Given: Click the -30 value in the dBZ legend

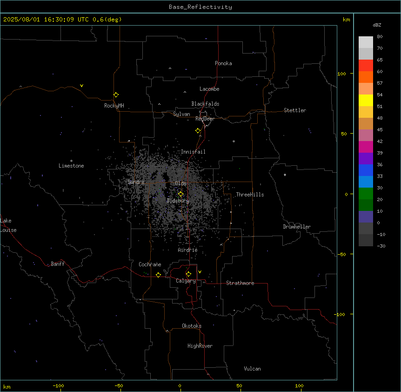Looking at the screenshot, I should (381, 246).
